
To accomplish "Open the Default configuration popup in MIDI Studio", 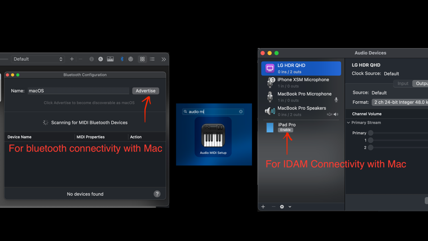I will (x=38, y=59).
